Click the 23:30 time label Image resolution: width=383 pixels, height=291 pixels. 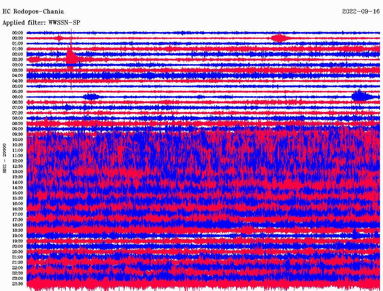[18, 284]
